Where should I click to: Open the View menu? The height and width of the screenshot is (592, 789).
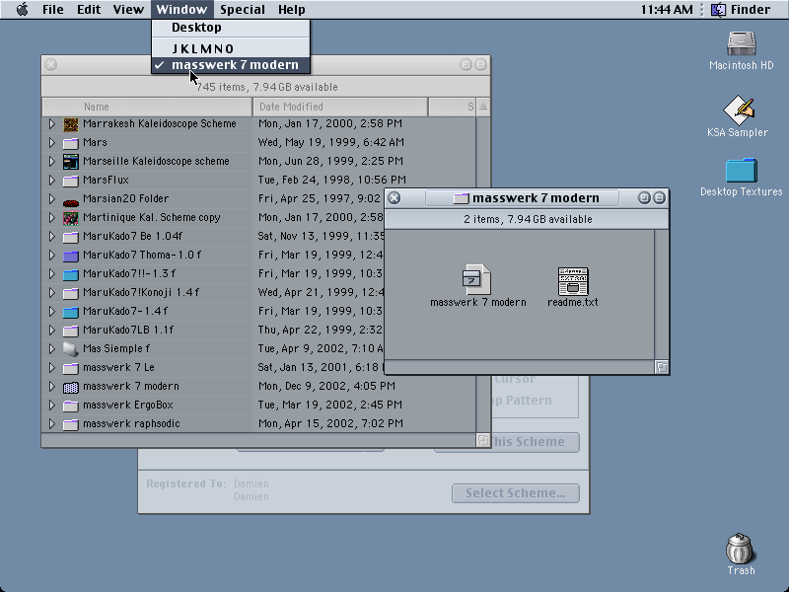(x=128, y=9)
